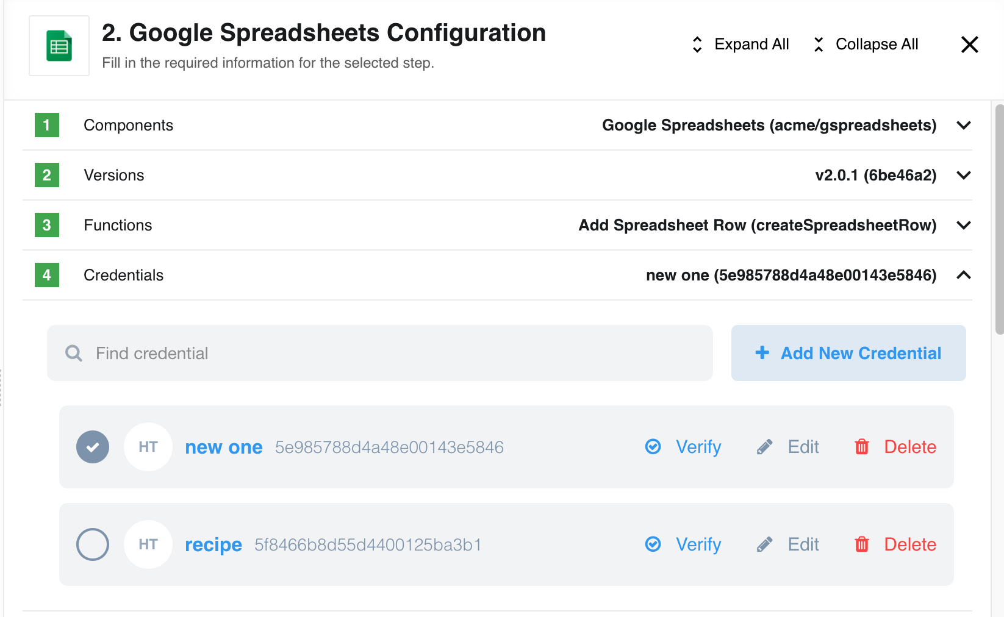
Task: Click the Add New Credential button
Action: (848, 353)
